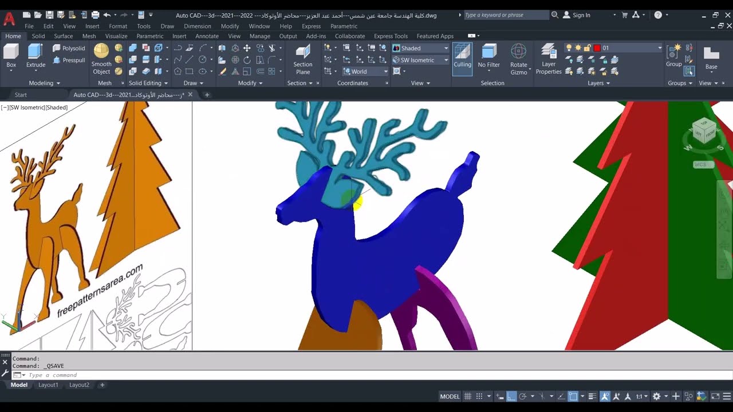Click the keyword search box
Image resolution: width=733 pixels, height=412 pixels.
click(x=506, y=15)
